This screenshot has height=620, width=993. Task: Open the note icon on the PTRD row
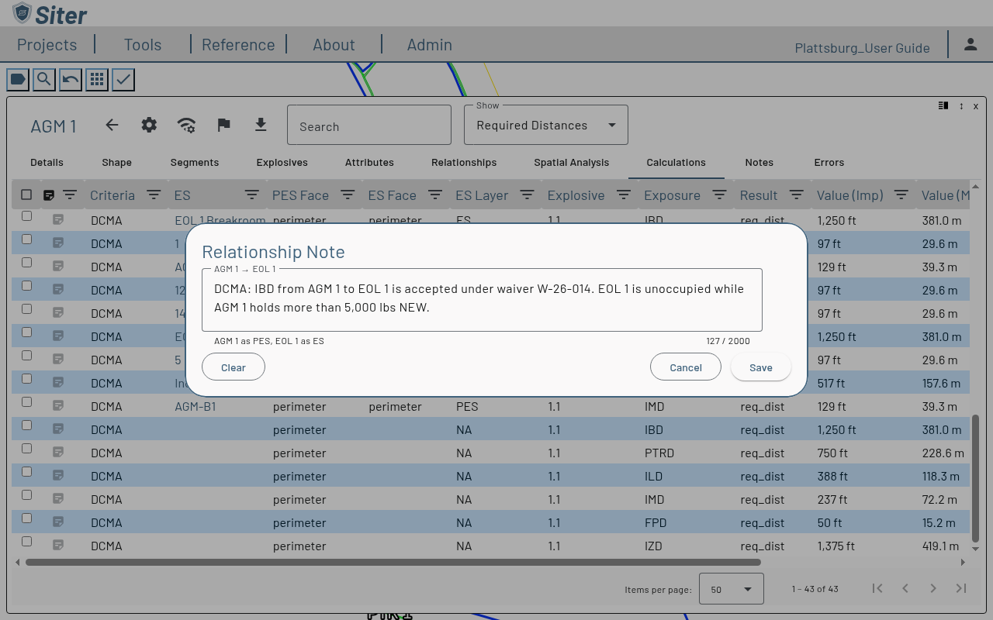pos(57,453)
